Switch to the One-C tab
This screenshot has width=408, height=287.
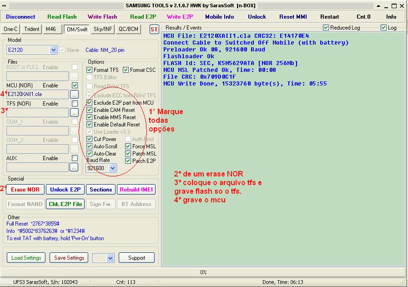point(10,29)
